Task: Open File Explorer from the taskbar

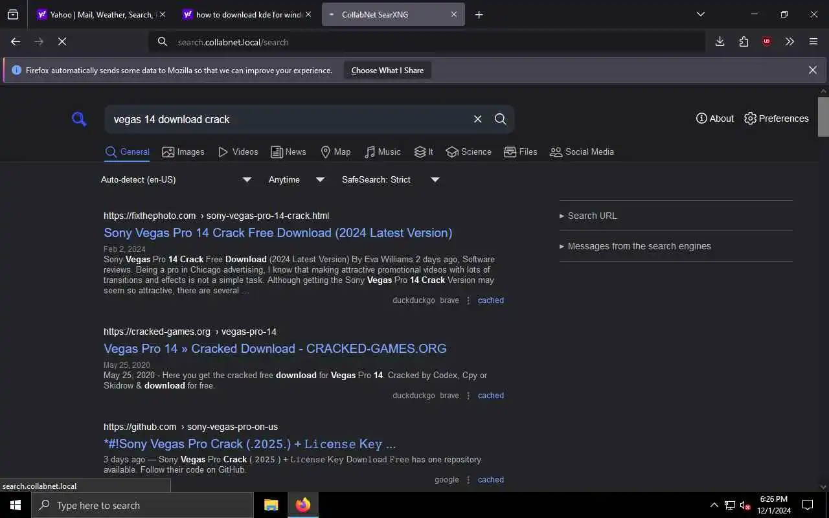Action: pyautogui.click(x=271, y=505)
